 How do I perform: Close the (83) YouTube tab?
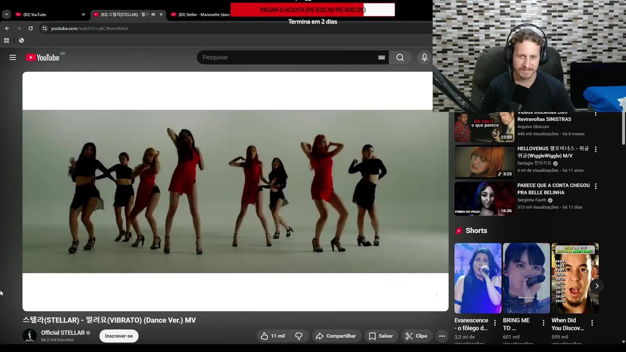coord(83,15)
